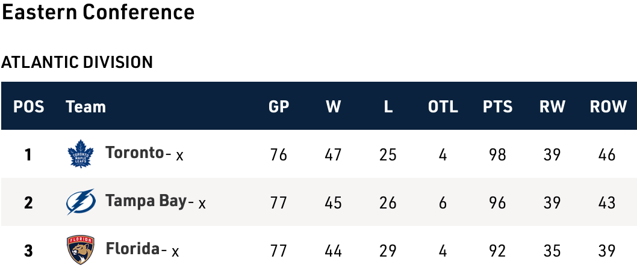The width and height of the screenshot is (637, 274).
Task: Click the W column header
Action: (333, 107)
